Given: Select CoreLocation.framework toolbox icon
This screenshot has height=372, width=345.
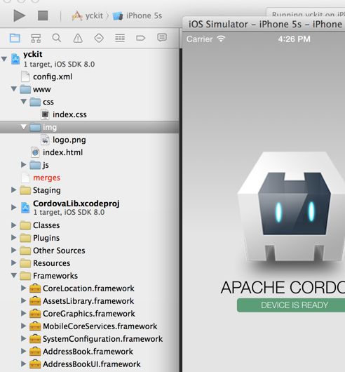Looking at the screenshot, I should (x=35, y=288).
